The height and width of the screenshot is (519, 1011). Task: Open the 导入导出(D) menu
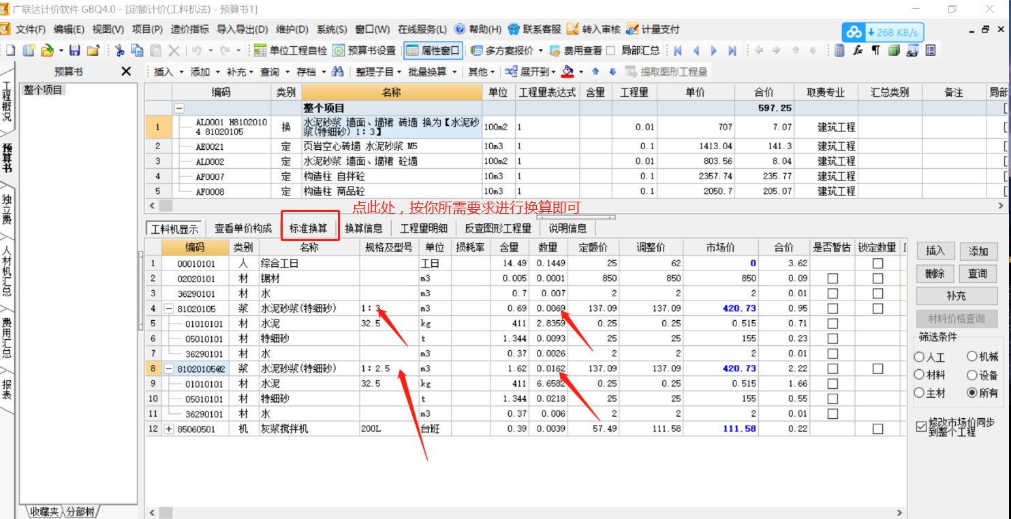242,29
